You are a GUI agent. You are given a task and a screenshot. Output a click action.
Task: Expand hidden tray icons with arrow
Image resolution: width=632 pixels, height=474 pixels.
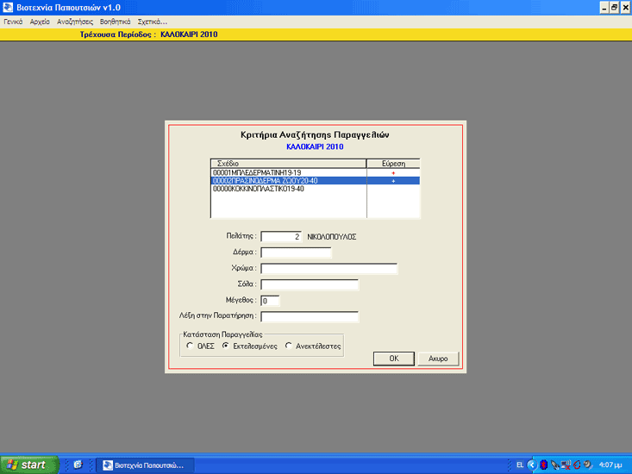532,465
